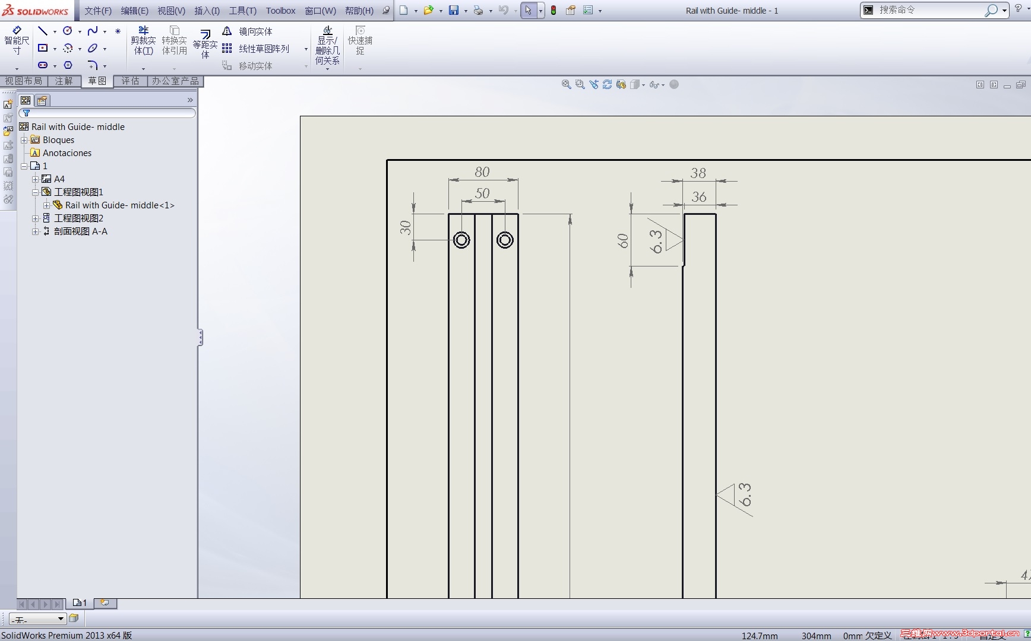Switch to the 评估 tab
This screenshot has width=1031, height=641.
(131, 81)
